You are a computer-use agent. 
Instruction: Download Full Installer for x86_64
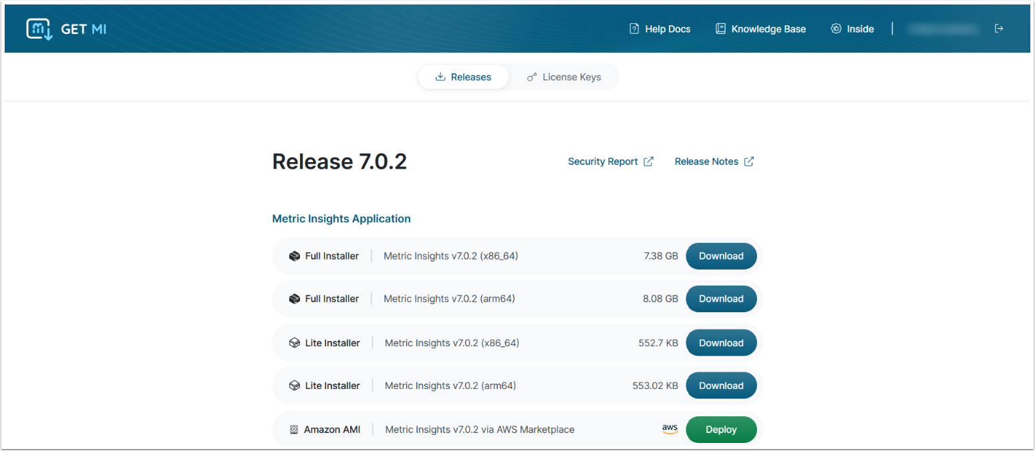pyautogui.click(x=721, y=256)
